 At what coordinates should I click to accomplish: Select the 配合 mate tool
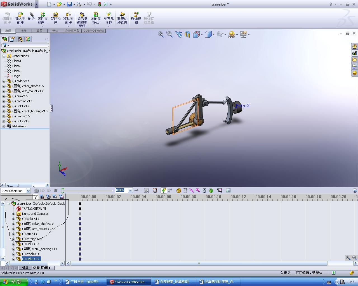point(31,17)
